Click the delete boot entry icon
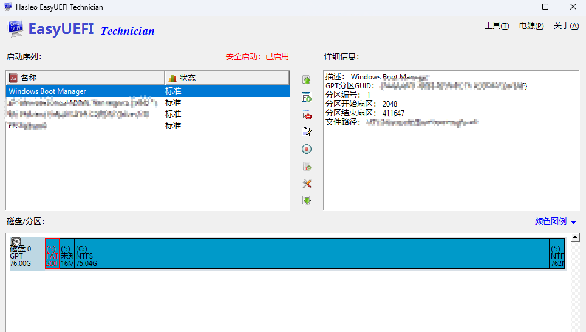Image resolution: width=586 pixels, height=332 pixels. 307,115
